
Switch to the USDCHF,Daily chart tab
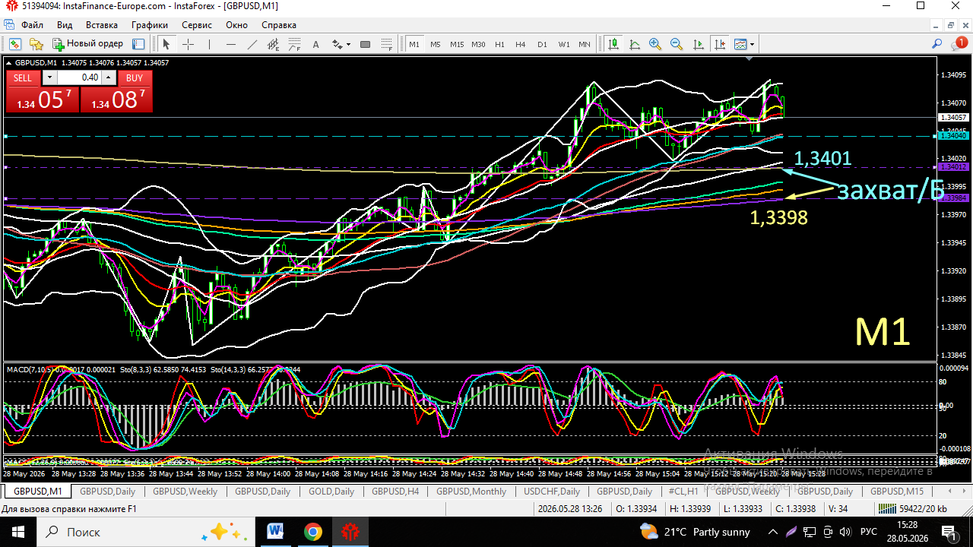coord(551,492)
